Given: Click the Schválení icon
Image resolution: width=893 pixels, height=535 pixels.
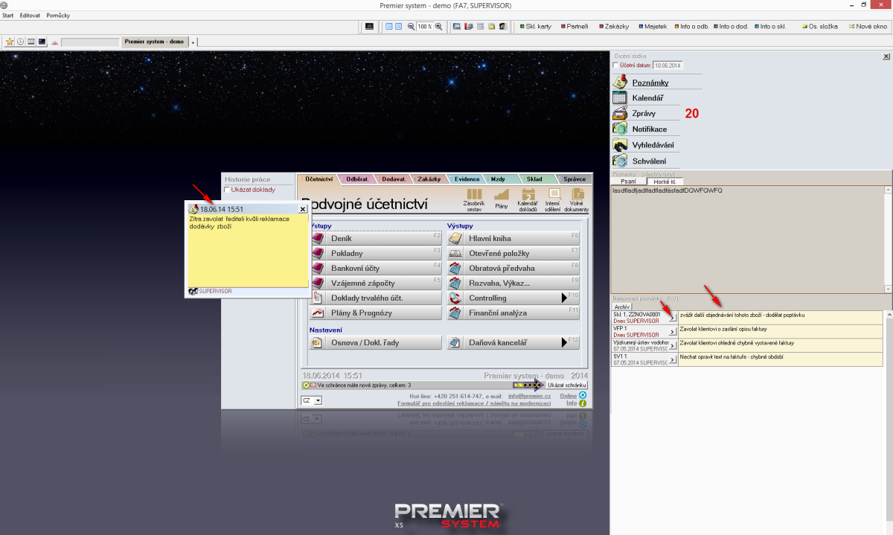Looking at the screenshot, I should [x=619, y=160].
